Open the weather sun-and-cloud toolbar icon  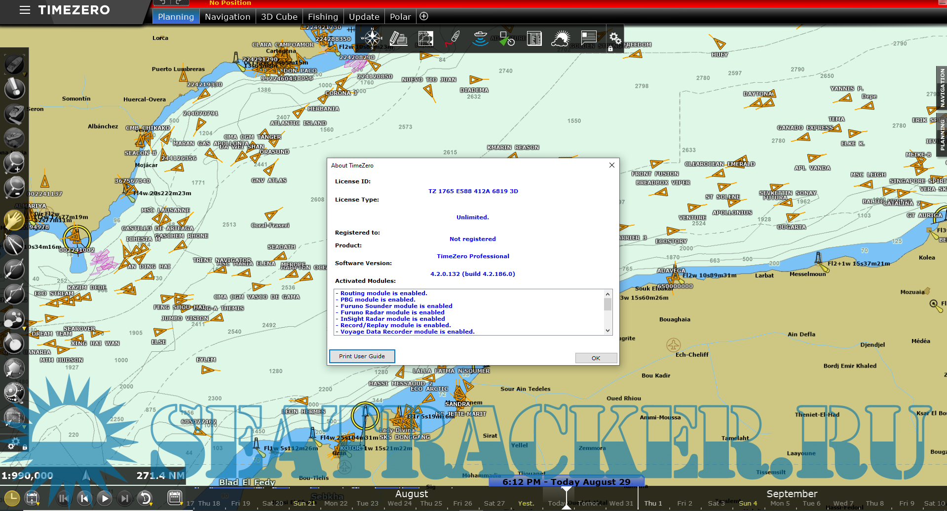click(x=561, y=38)
